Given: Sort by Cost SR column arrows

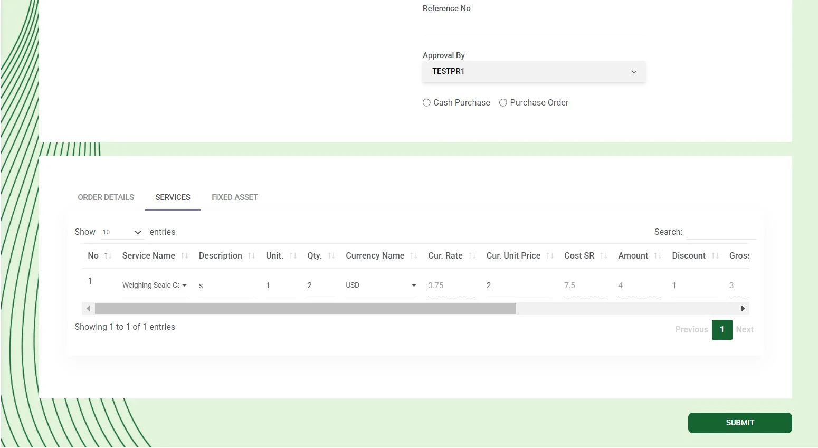Looking at the screenshot, I should pos(604,256).
